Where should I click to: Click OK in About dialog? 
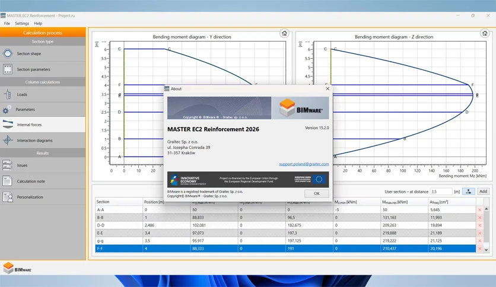pos(317,193)
